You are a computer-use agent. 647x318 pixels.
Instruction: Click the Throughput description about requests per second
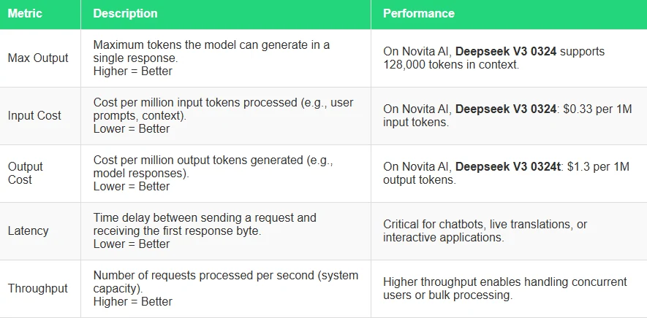click(x=226, y=288)
